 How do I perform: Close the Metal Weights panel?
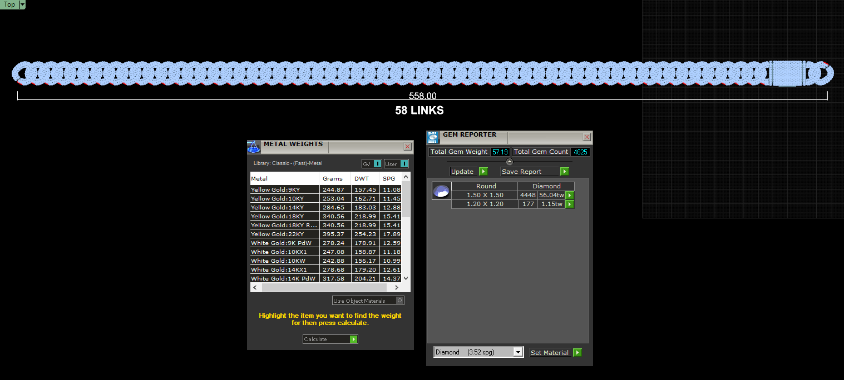(408, 147)
